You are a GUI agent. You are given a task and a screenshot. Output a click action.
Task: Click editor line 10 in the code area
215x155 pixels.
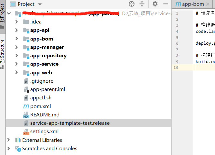click(204, 68)
